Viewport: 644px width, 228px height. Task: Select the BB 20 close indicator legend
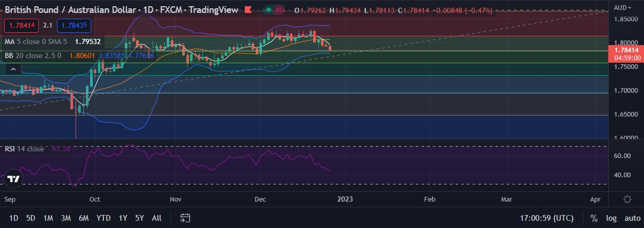point(33,55)
